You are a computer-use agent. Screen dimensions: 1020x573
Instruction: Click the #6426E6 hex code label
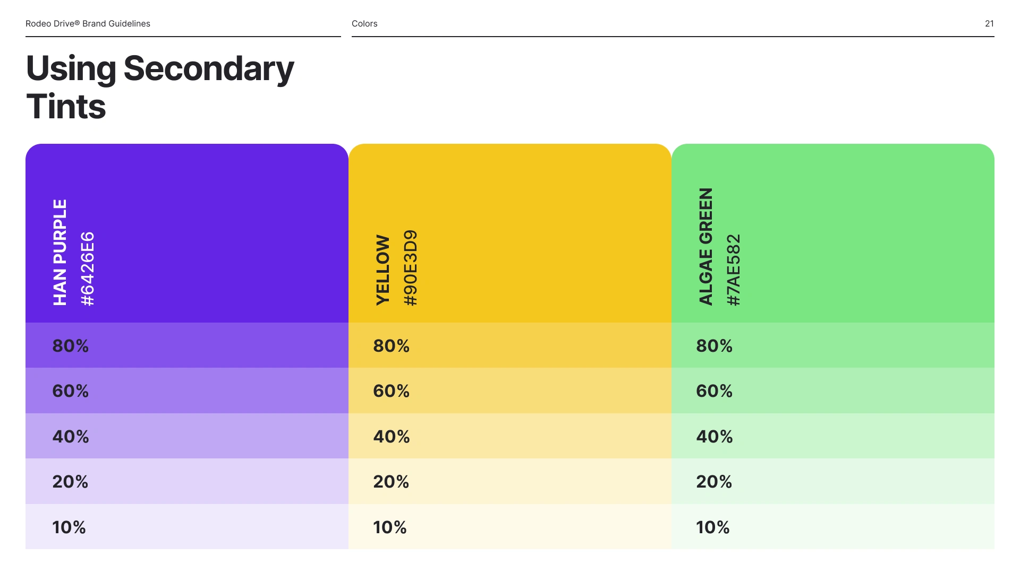[x=88, y=268]
